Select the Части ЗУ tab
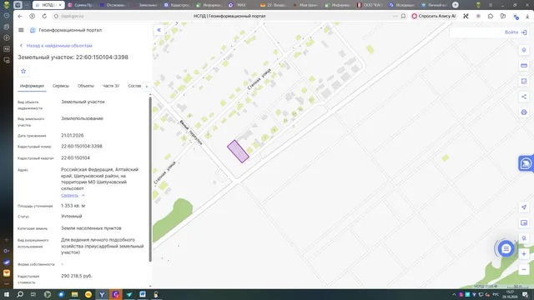The width and height of the screenshot is (534, 300). (111, 86)
